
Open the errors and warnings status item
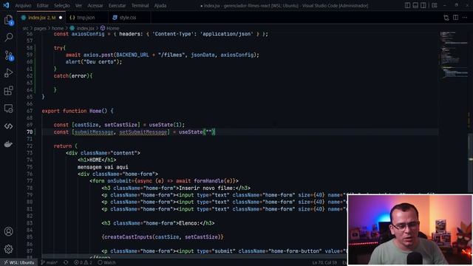[83, 262]
